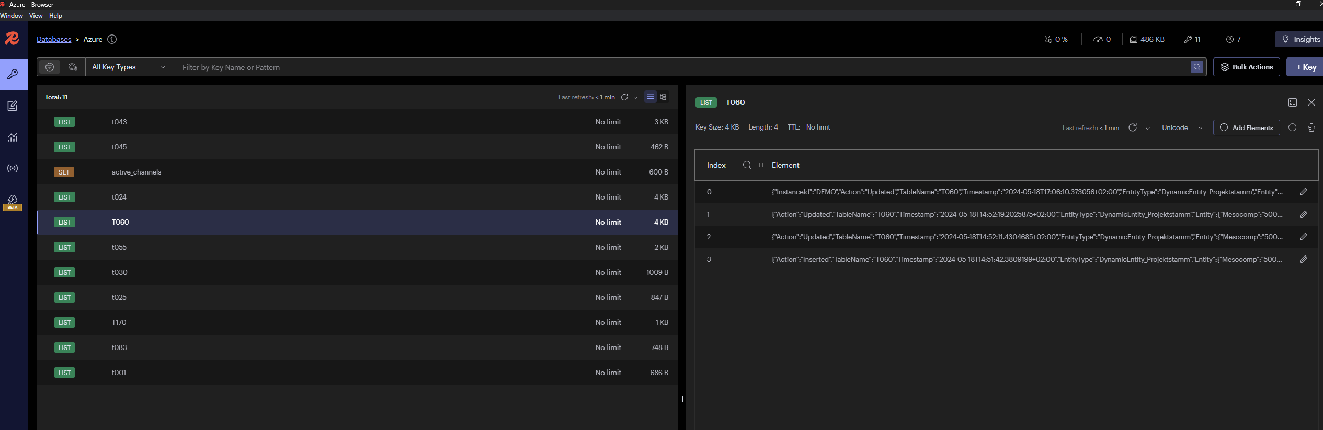Click the Add Elements button
This screenshot has height=430, width=1323.
(x=1246, y=128)
